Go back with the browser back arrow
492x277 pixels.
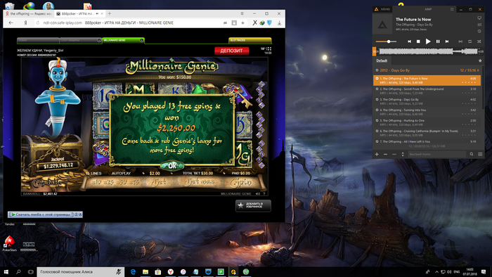click(11, 23)
